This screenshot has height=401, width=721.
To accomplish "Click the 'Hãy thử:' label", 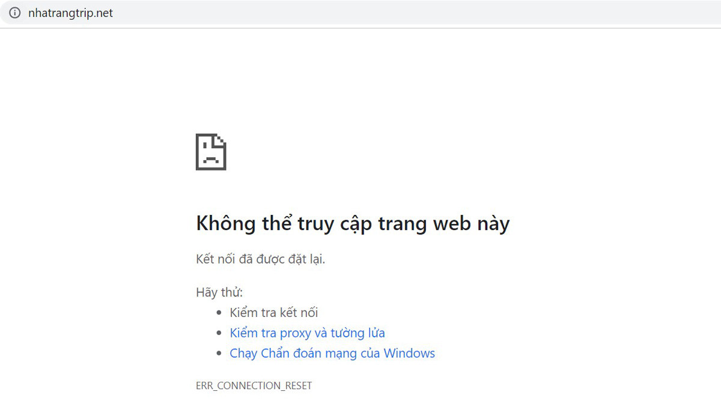I will point(219,292).
